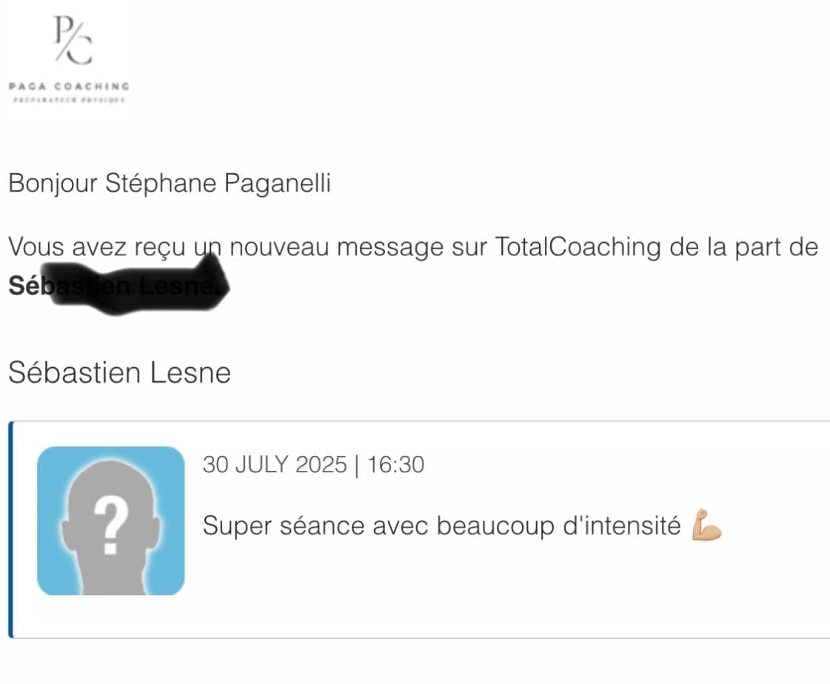The width and height of the screenshot is (830, 684).
Task: Click the date "30 JULY 2025"
Action: coord(275,465)
